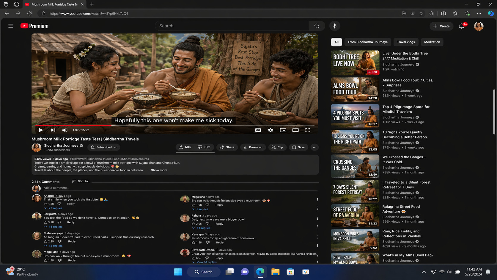Play the video
This screenshot has height=280, width=497.
click(x=41, y=130)
